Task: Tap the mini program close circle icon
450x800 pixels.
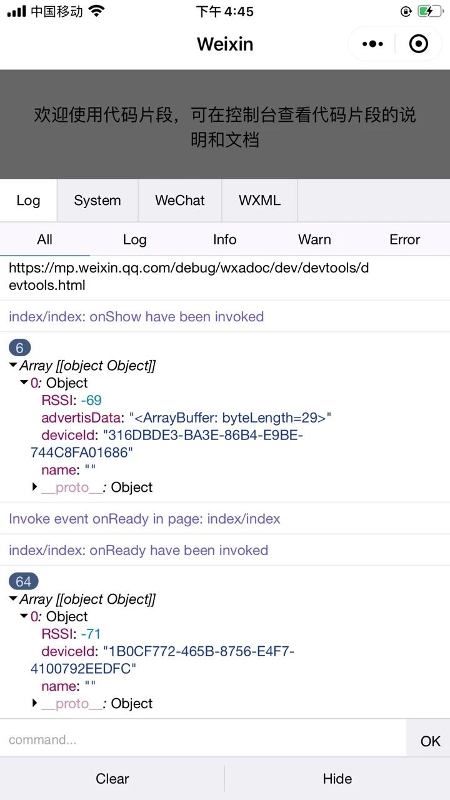Action: pyautogui.click(x=418, y=44)
